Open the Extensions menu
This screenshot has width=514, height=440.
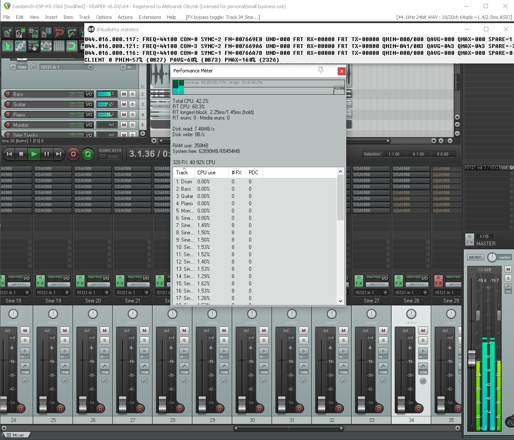click(x=150, y=17)
